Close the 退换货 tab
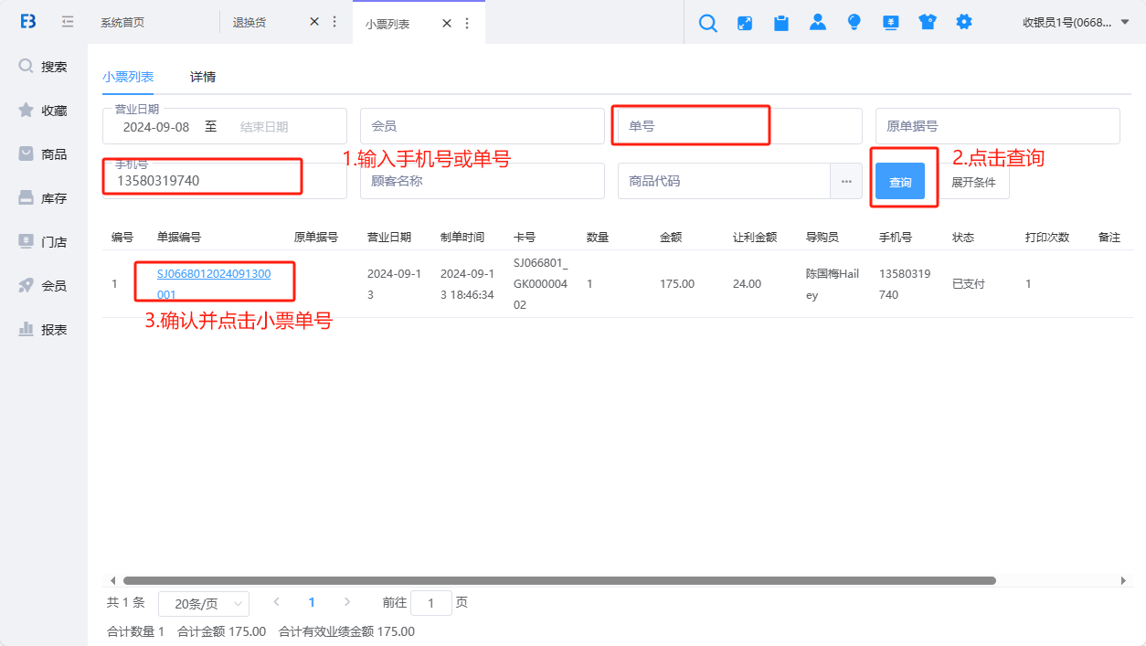This screenshot has width=1146, height=646. 314,22
